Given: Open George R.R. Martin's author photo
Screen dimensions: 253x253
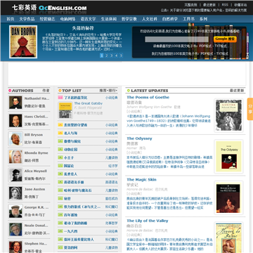Looking at the screenshot, I should [x=15, y=212].
